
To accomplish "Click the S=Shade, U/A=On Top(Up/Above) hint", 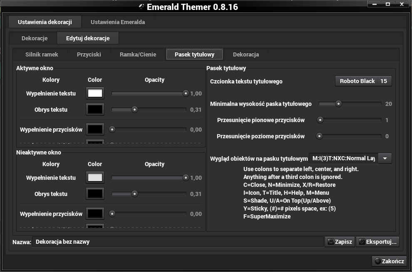I will coord(287,201).
